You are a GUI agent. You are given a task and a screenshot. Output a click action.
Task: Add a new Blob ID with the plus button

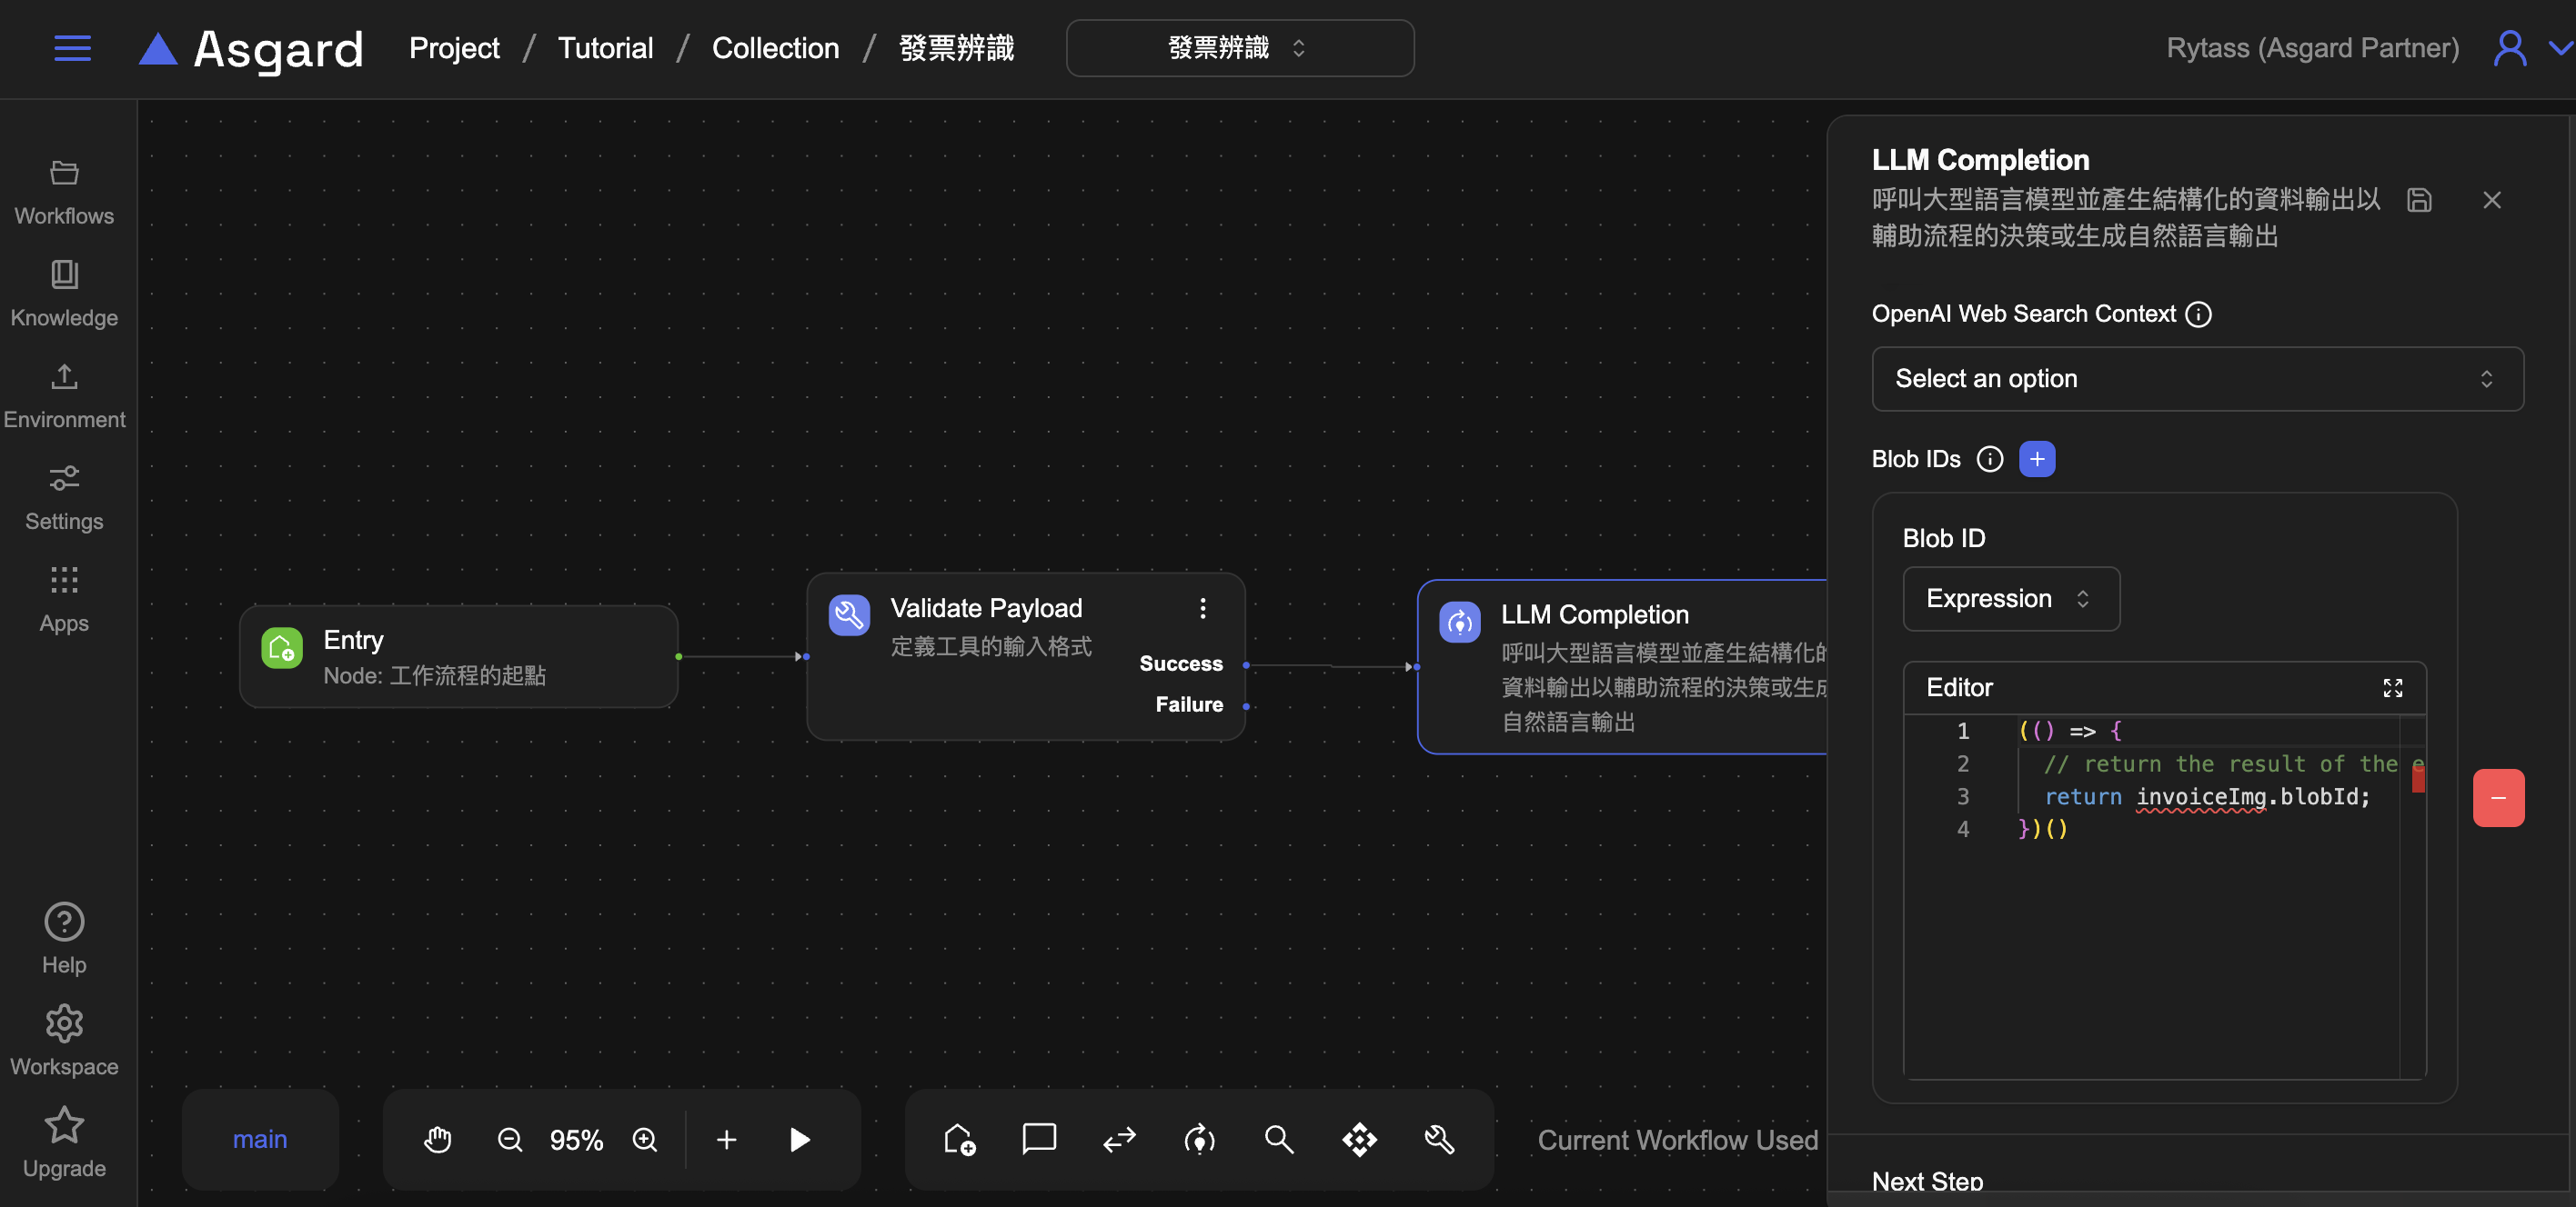[2038, 459]
